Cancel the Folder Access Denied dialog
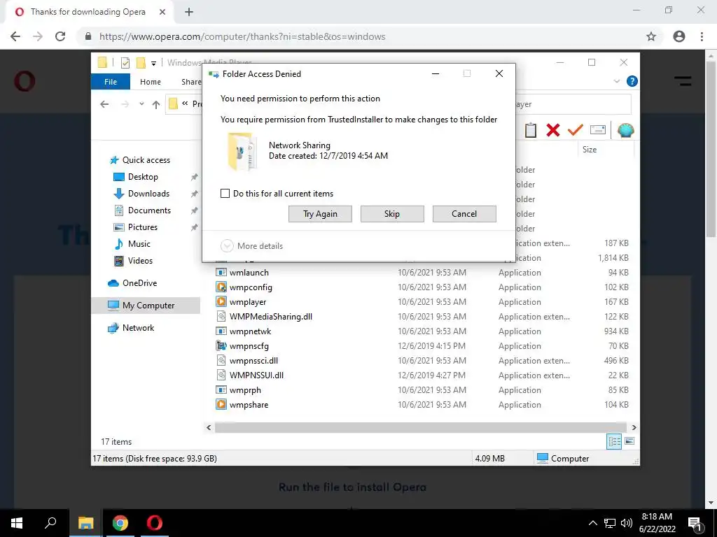717x537 pixels. point(464,214)
